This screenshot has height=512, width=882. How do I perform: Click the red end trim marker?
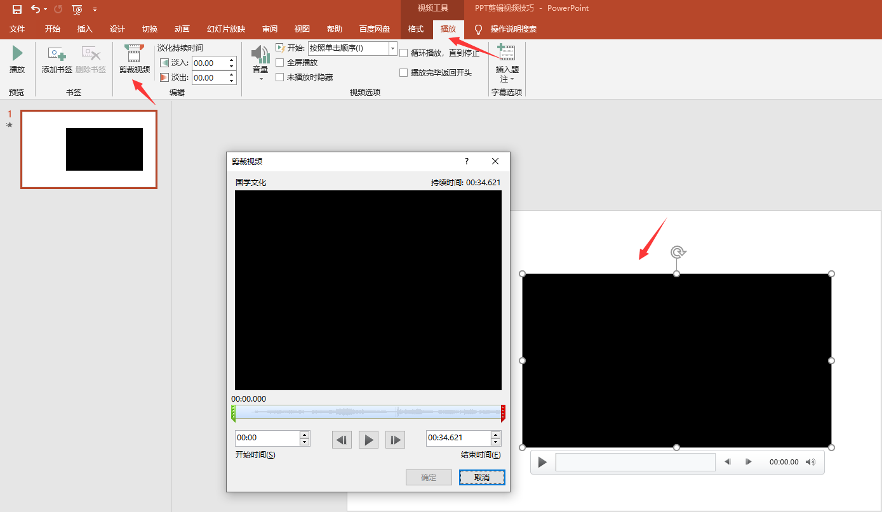tap(503, 414)
